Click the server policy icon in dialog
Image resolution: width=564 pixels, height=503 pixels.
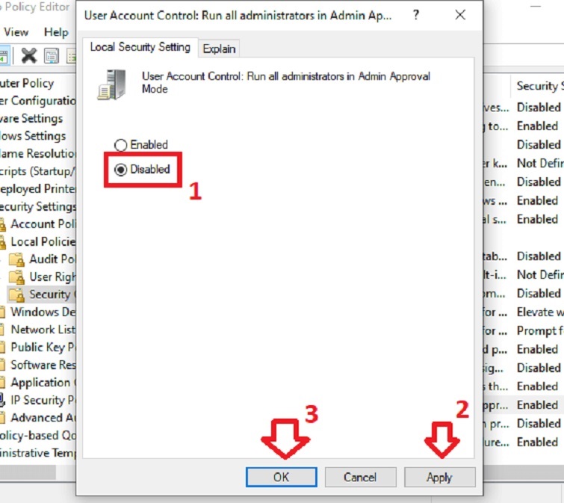[x=112, y=85]
